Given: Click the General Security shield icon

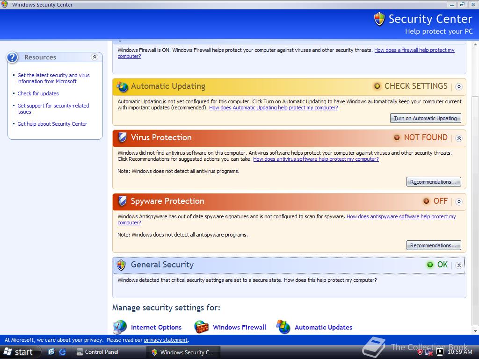Looking at the screenshot, I should [x=121, y=265].
